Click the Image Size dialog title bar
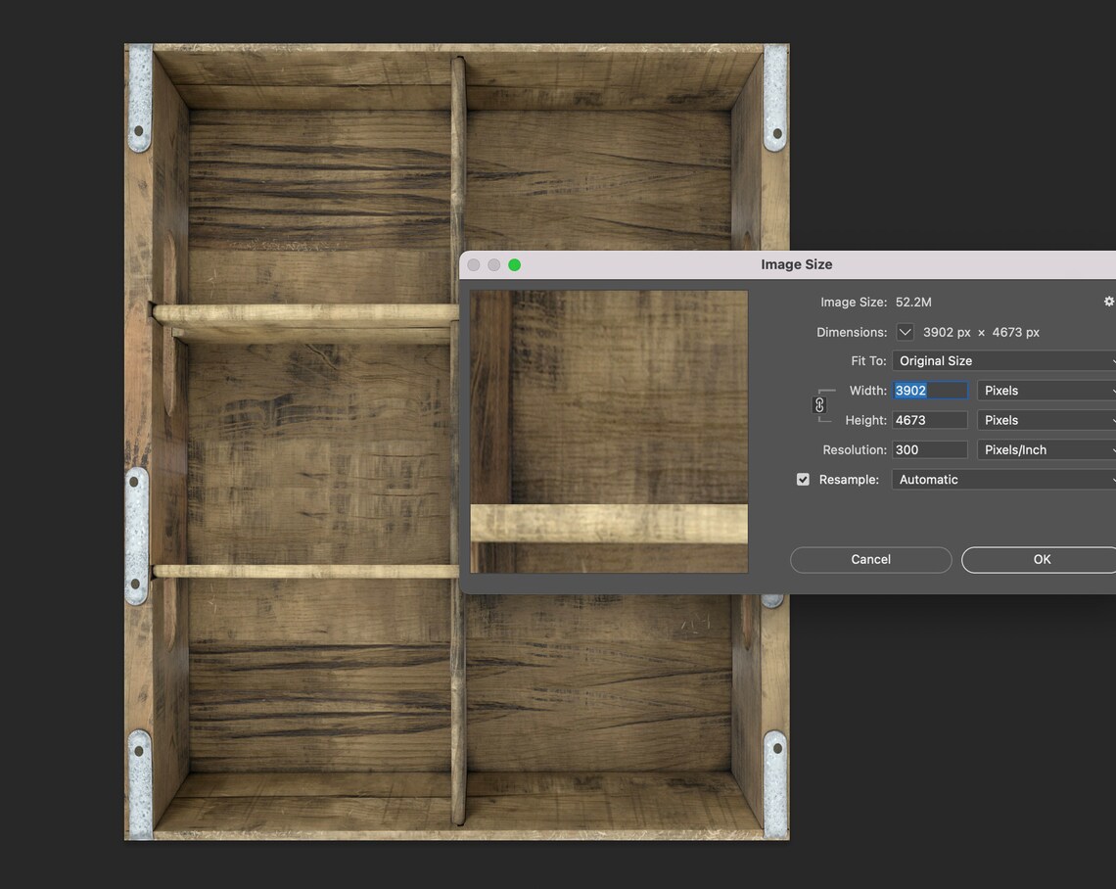The image size is (1116, 889). click(788, 264)
